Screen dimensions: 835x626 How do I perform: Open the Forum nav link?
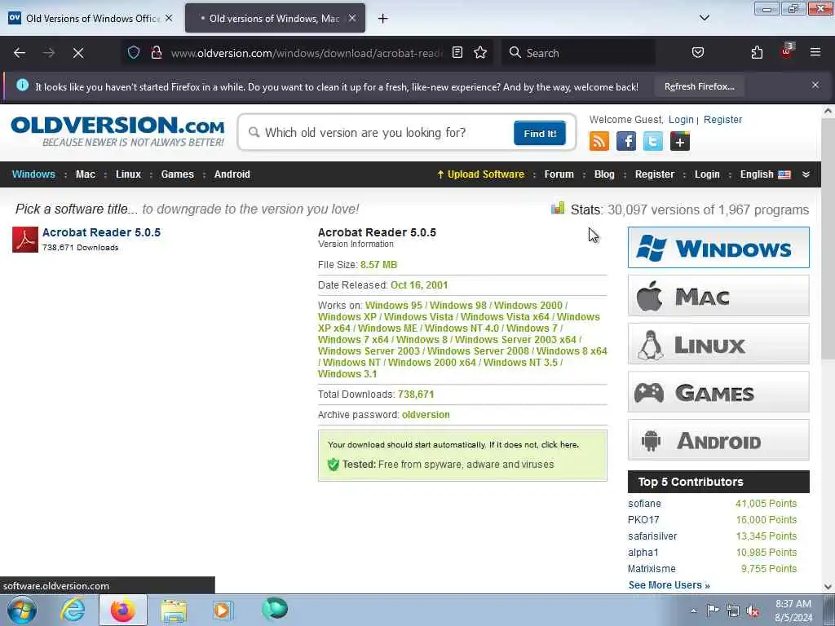(559, 174)
